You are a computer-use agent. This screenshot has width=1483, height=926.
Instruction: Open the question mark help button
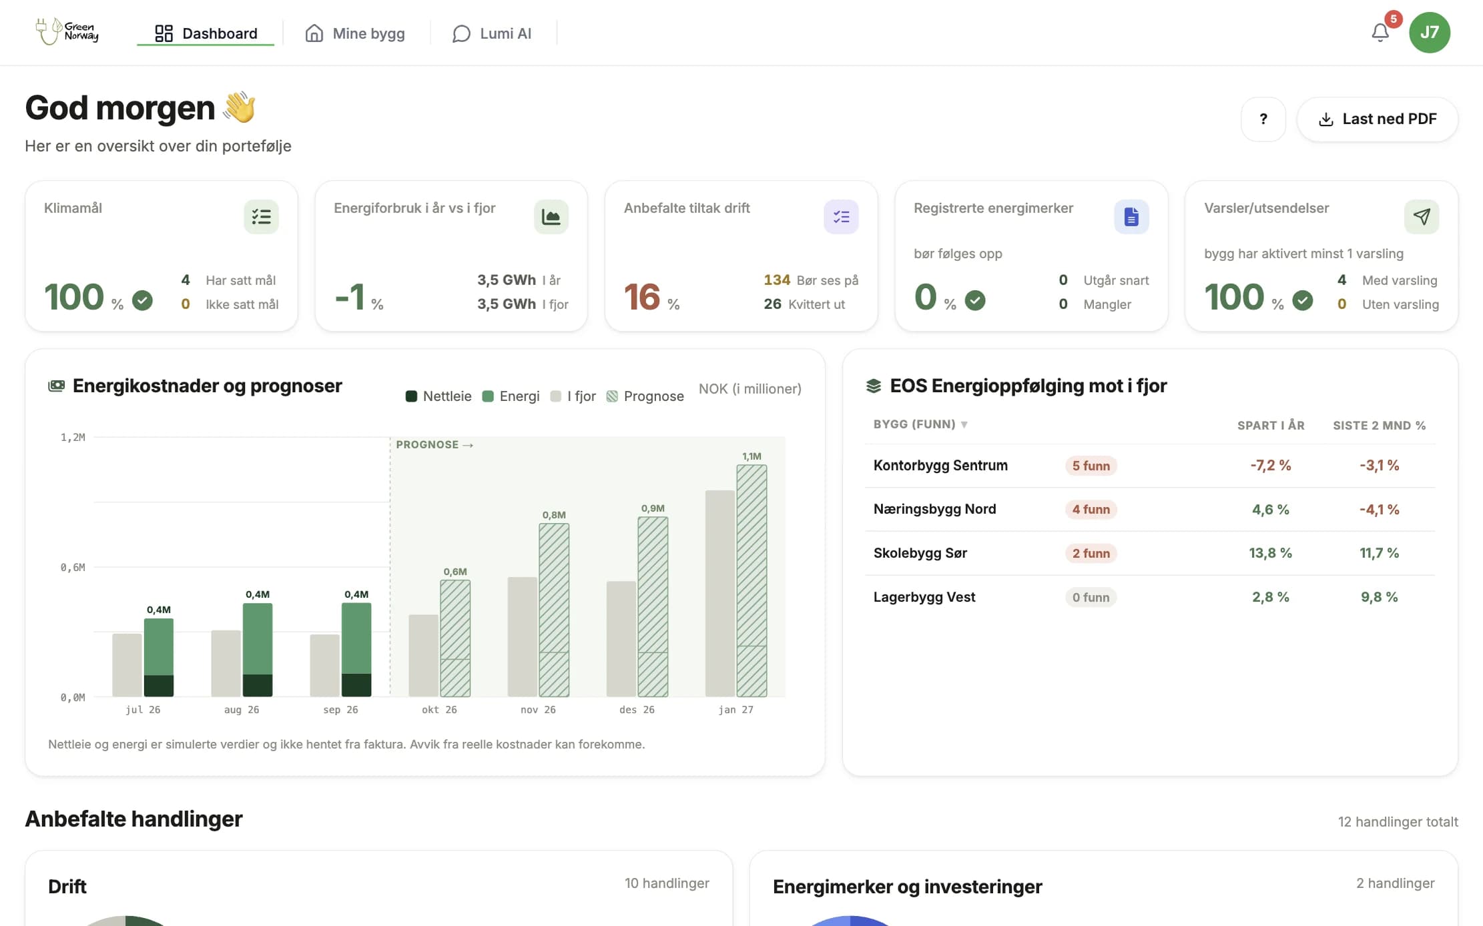click(x=1263, y=119)
